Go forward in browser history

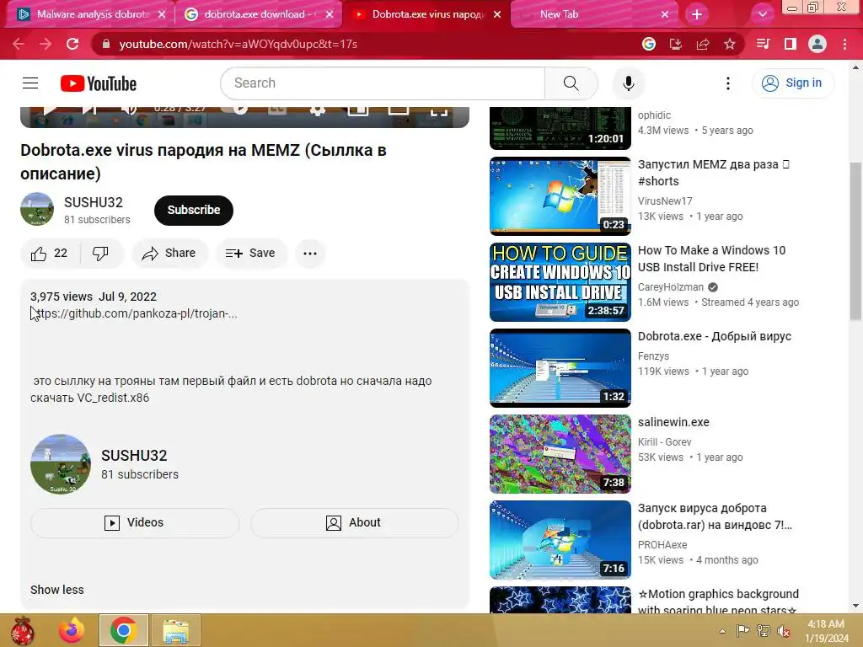(46, 44)
